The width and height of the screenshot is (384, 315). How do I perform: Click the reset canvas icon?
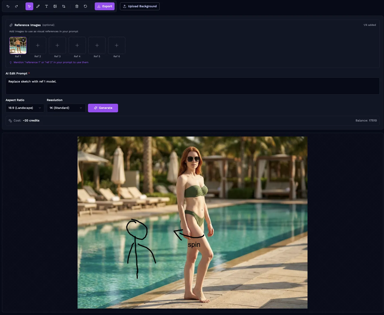[x=85, y=6]
